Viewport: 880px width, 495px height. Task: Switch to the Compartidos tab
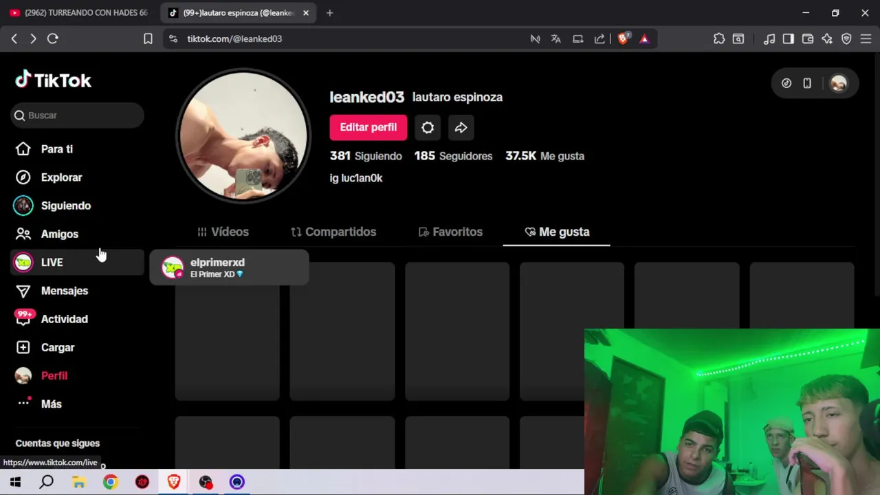[333, 232]
